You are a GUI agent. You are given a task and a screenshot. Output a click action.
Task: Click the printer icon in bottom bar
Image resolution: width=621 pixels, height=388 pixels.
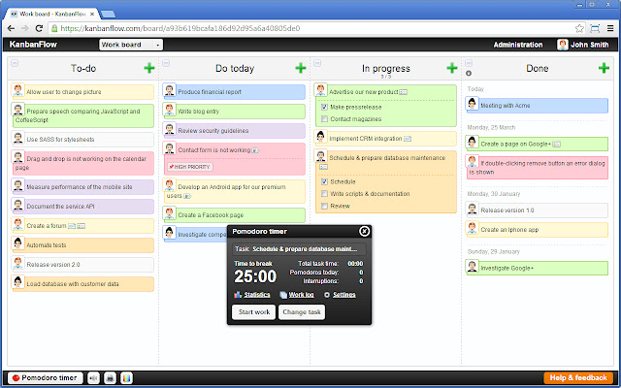[110, 377]
